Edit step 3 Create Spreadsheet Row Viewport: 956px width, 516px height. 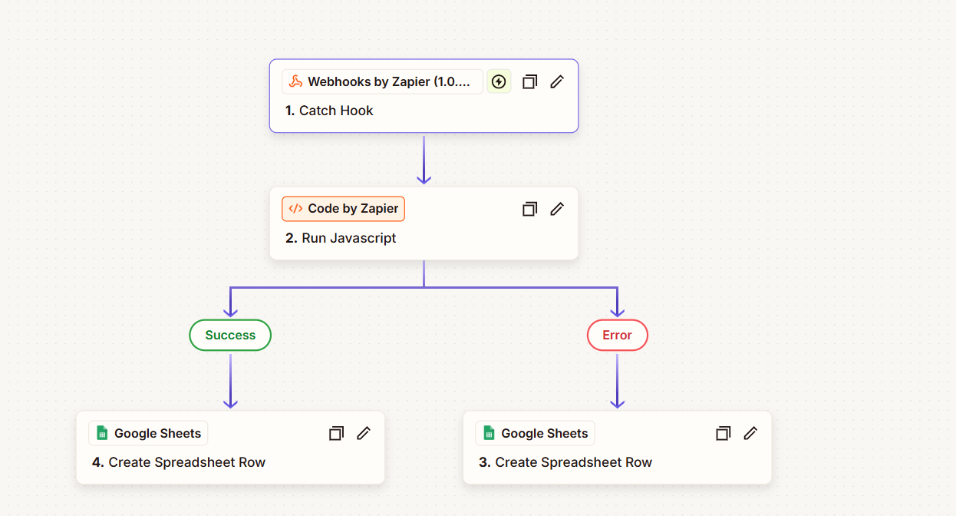(750, 433)
